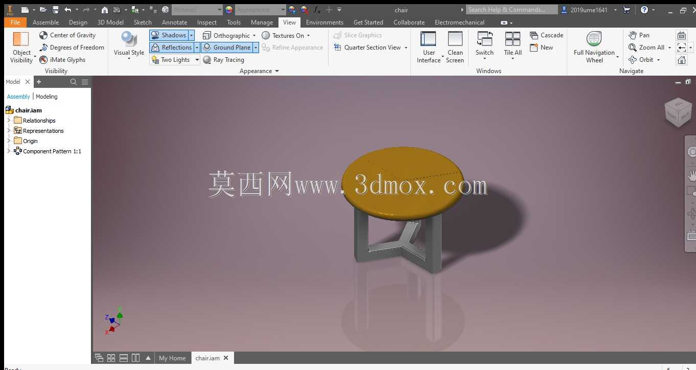The image size is (696, 370).
Task: Click the Previous View arrow icon in Navigate panel
Action: pos(682,48)
